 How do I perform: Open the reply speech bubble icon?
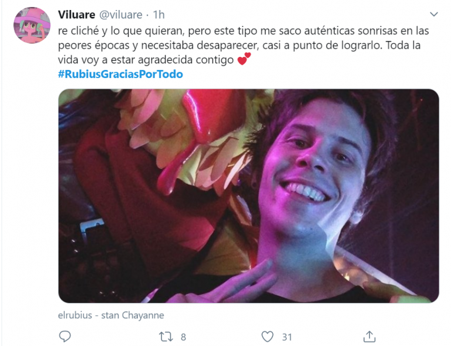click(x=65, y=336)
